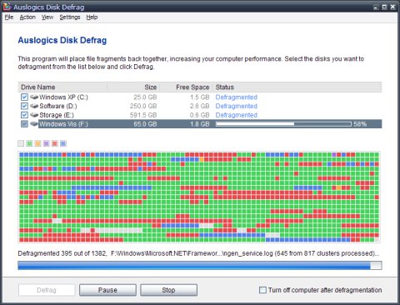This screenshot has height=305, width=400.
Task: Minimize the Disk Defrag window
Action: click(377, 7)
